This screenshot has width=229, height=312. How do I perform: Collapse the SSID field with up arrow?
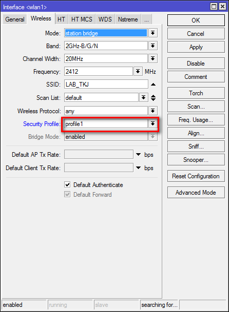coord(153,85)
